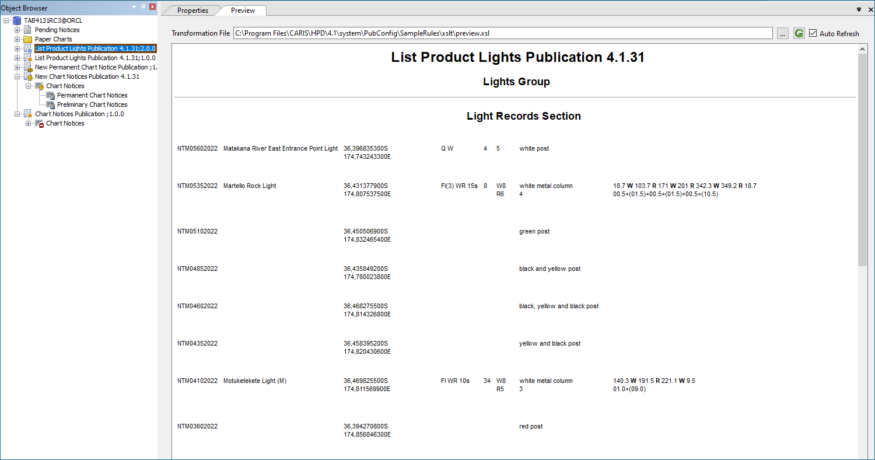The height and width of the screenshot is (460, 875).
Task: Close the Object Browser panel
Action: [152, 6]
